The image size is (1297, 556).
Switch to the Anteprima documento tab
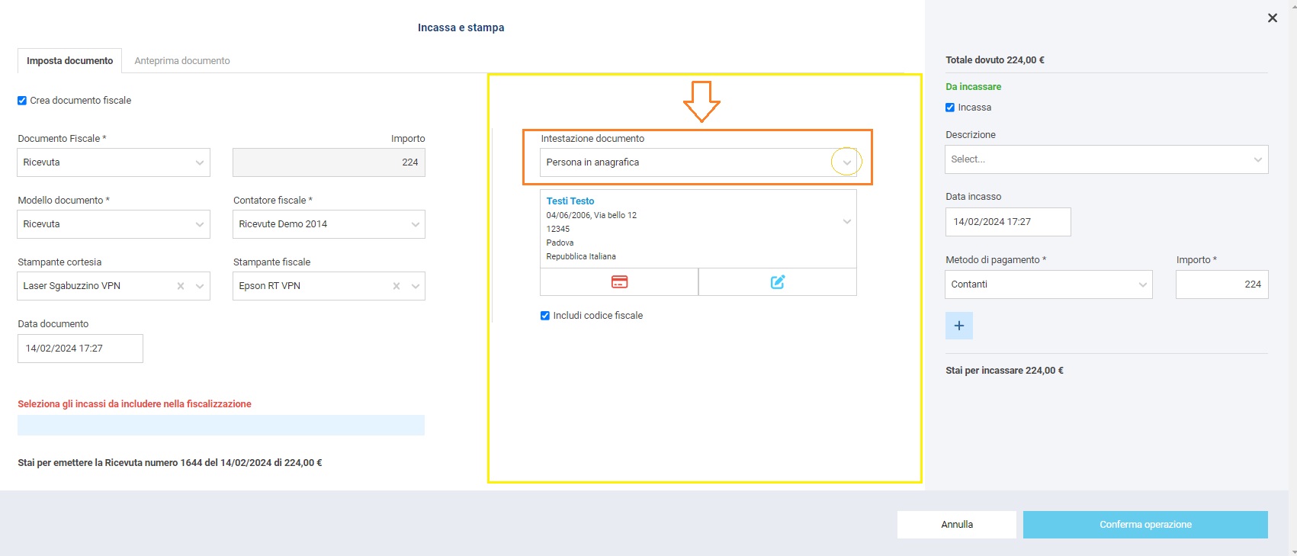point(182,61)
